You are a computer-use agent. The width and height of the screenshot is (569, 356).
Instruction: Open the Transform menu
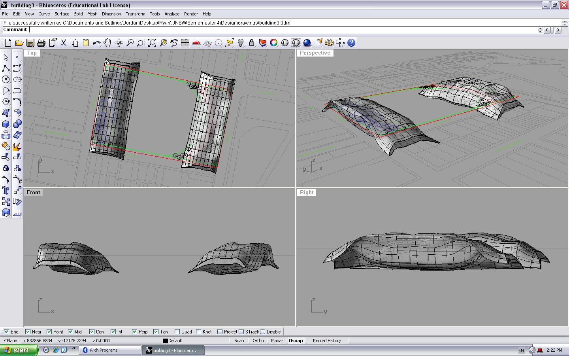pos(136,14)
